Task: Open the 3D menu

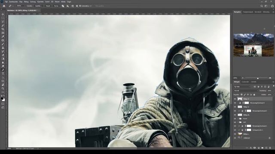Action: coord(52,2)
